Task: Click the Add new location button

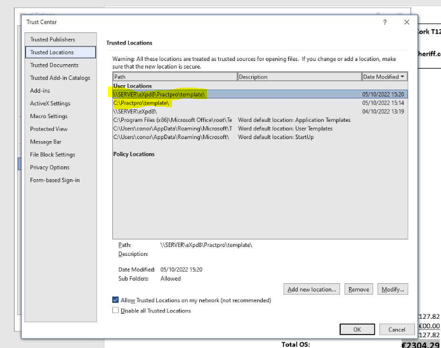Action: (312, 289)
